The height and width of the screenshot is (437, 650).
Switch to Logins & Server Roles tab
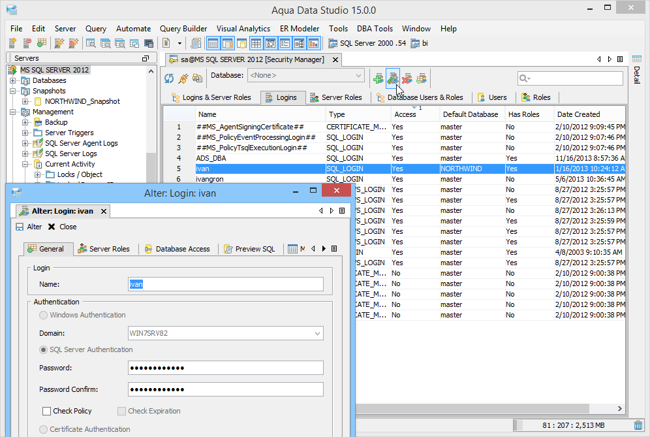point(211,97)
